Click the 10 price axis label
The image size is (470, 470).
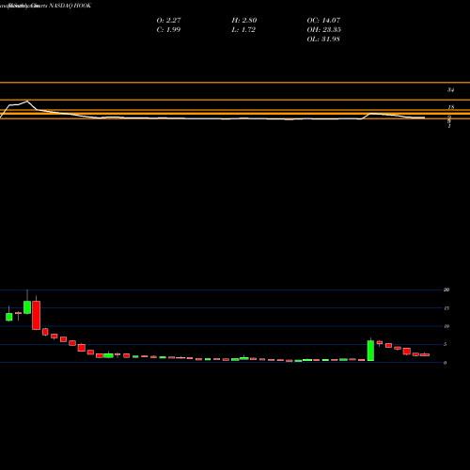[x=446, y=326]
